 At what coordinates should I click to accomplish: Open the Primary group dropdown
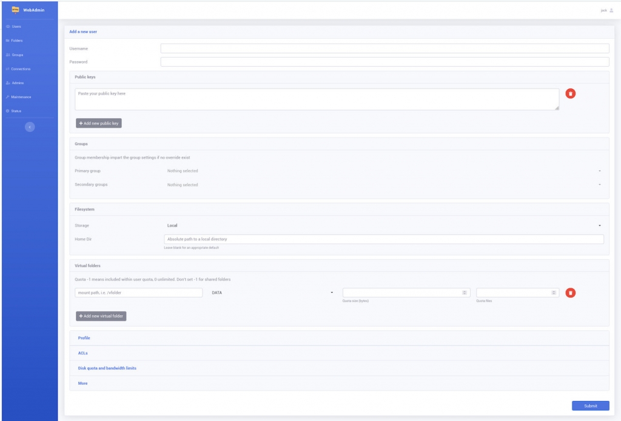(383, 171)
